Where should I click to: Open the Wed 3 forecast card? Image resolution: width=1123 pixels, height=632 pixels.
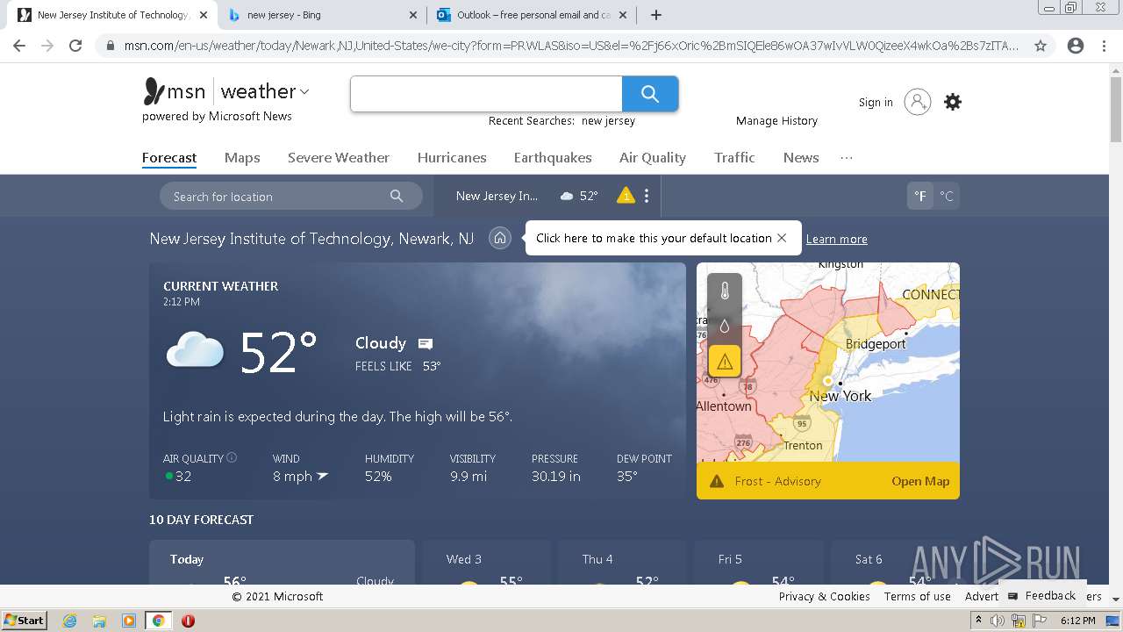[x=486, y=563]
